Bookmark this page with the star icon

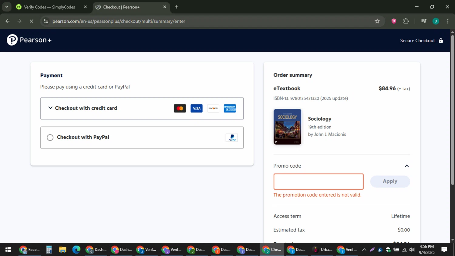(x=377, y=21)
